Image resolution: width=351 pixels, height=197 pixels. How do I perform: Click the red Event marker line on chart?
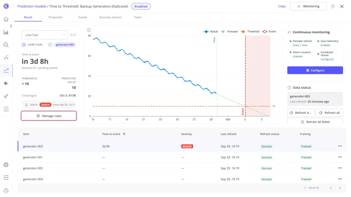click(245, 76)
